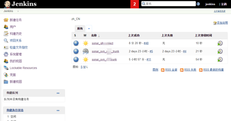Schedule a build for the 54 秒 job
The height and width of the screenshot is (121, 231).
pyautogui.click(x=220, y=59)
